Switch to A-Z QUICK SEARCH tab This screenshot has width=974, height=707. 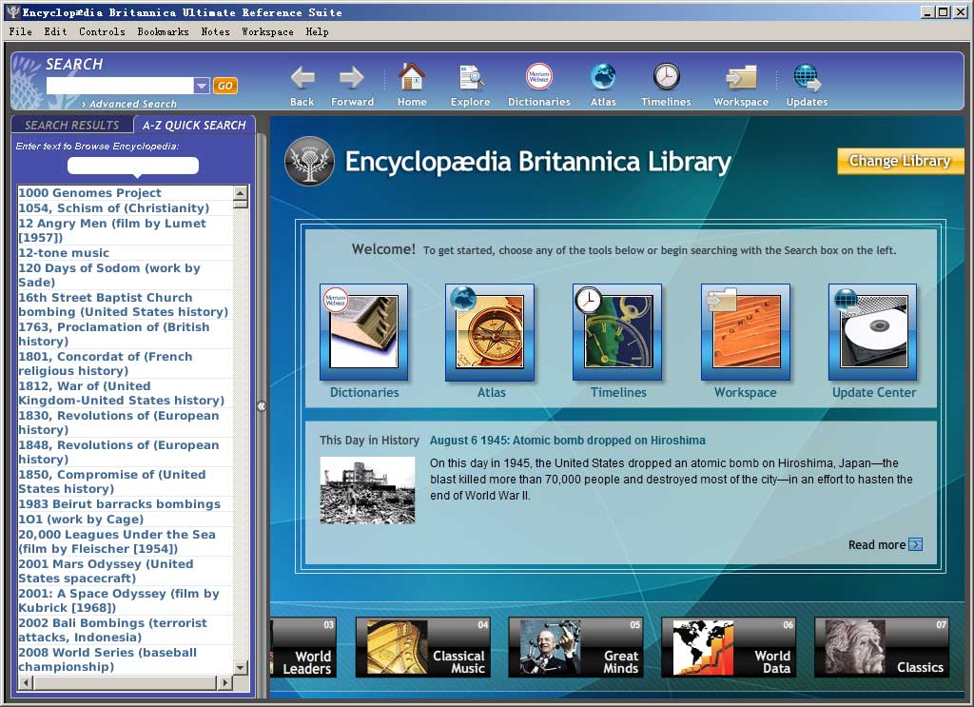(x=194, y=125)
